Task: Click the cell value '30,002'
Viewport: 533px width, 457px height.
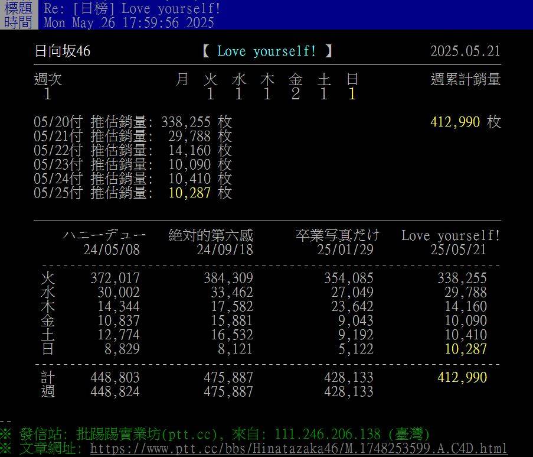Action: 119,292
